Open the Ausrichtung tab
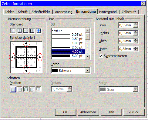This screenshot has height=120, width=148. (64, 12)
